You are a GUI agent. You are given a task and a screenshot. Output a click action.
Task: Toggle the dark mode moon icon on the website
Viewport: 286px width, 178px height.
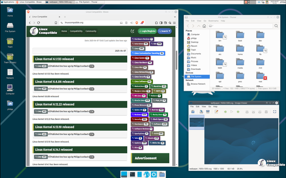(132, 31)
